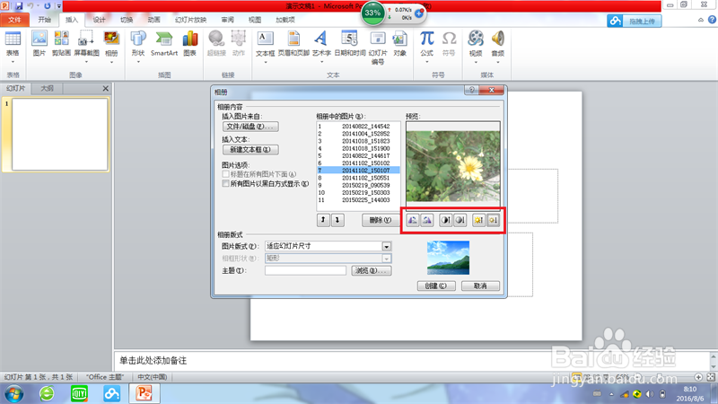
Task: Open the Windows Start menu
Action: pos(13,393)
